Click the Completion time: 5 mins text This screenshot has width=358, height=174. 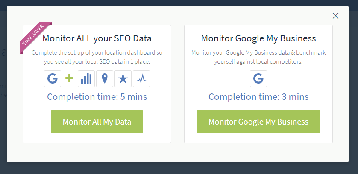[97, 97]
